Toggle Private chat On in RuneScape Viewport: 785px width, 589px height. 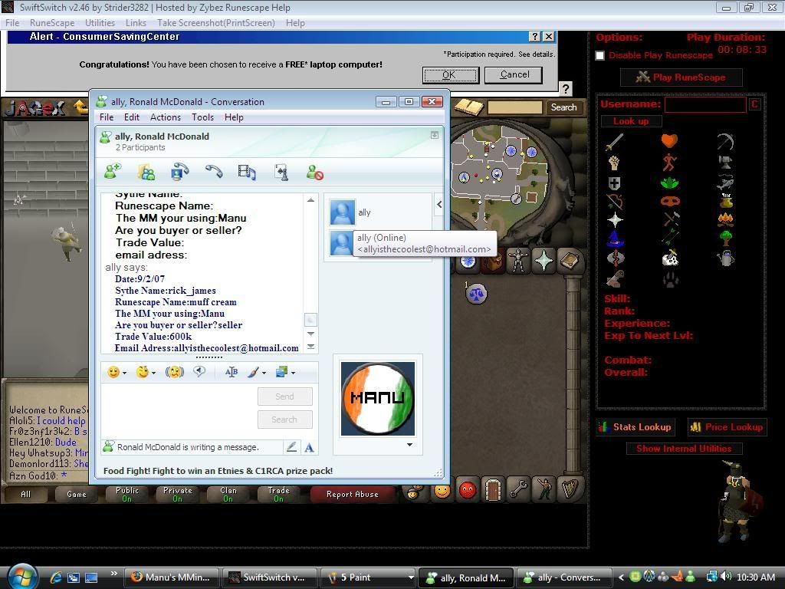point(178,494)
